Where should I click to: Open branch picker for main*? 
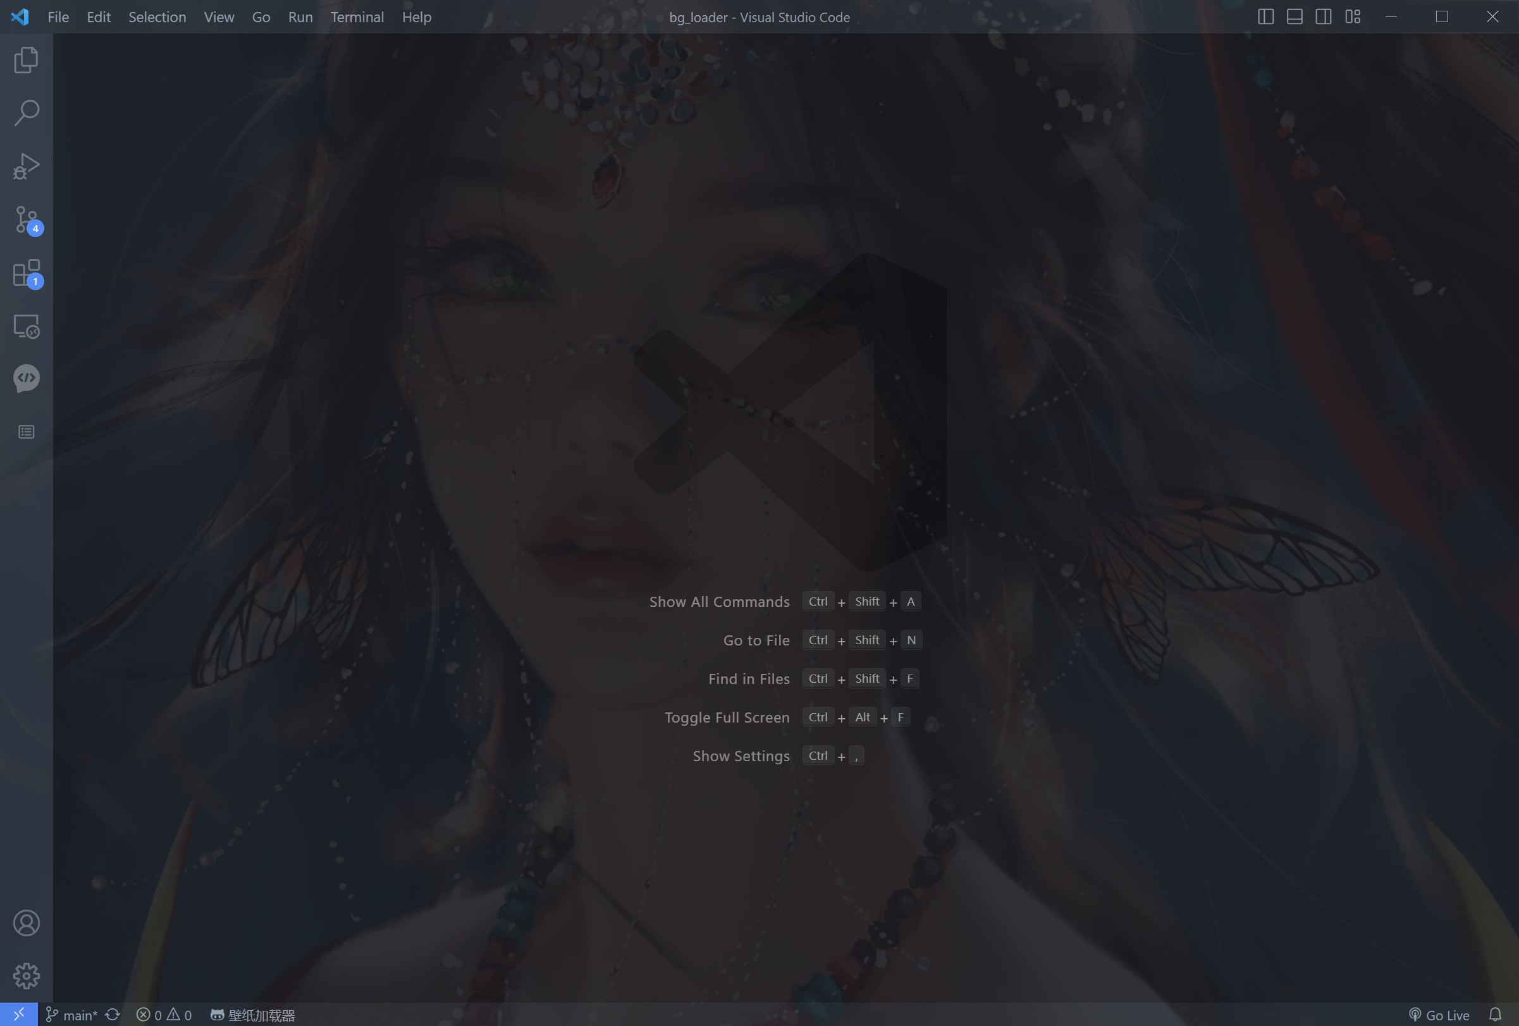pyautogui.click(x=72, y=1015)
